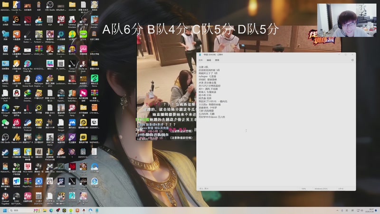Open Notepad settings gear icon
Screen dimensions: 380x214
click(352, 60)
